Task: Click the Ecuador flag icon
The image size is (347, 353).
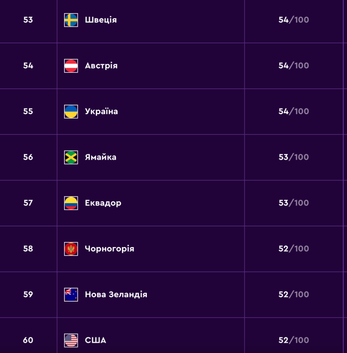Action: pos(71,203)
